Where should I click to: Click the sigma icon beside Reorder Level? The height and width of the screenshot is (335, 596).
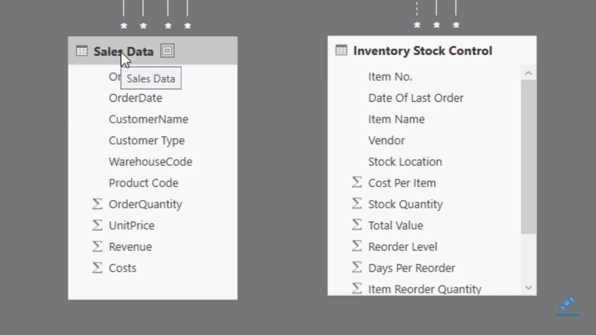[x=356, y=246]
